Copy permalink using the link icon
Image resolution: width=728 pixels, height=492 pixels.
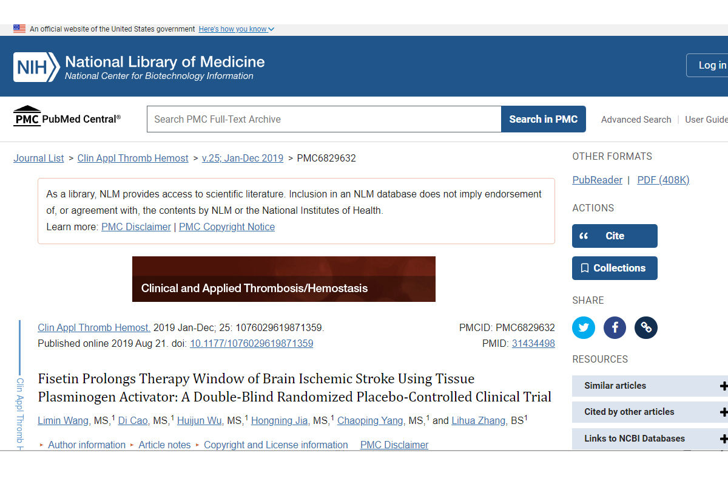tap(646, 328)
